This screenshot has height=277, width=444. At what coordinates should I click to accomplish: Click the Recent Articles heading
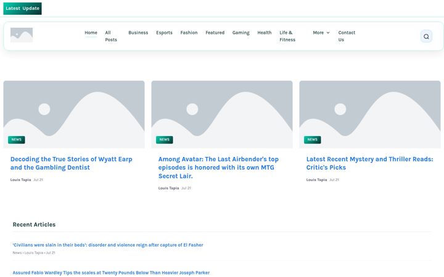34,225
